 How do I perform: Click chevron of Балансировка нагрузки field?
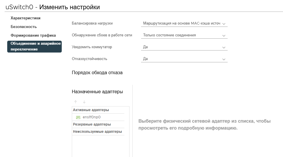(224, 24)
